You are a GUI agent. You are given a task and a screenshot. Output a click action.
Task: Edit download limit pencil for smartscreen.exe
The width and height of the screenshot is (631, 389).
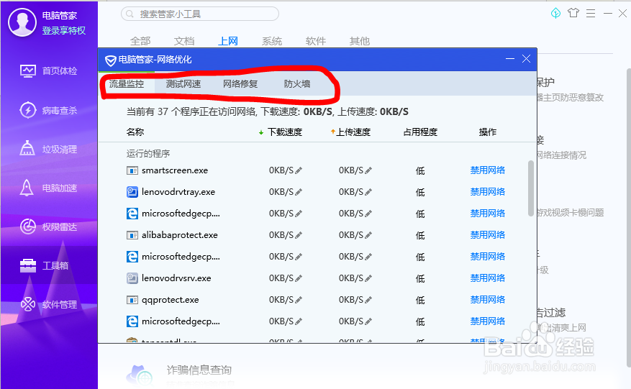coord(299,170)
